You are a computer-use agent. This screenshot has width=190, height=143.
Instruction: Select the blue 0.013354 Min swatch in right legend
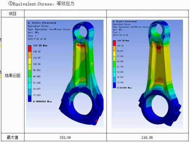click(x=114, y=85)
